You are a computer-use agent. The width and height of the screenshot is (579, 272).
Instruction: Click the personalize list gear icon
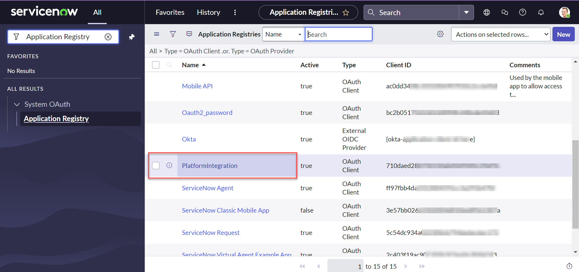point(440,34)
